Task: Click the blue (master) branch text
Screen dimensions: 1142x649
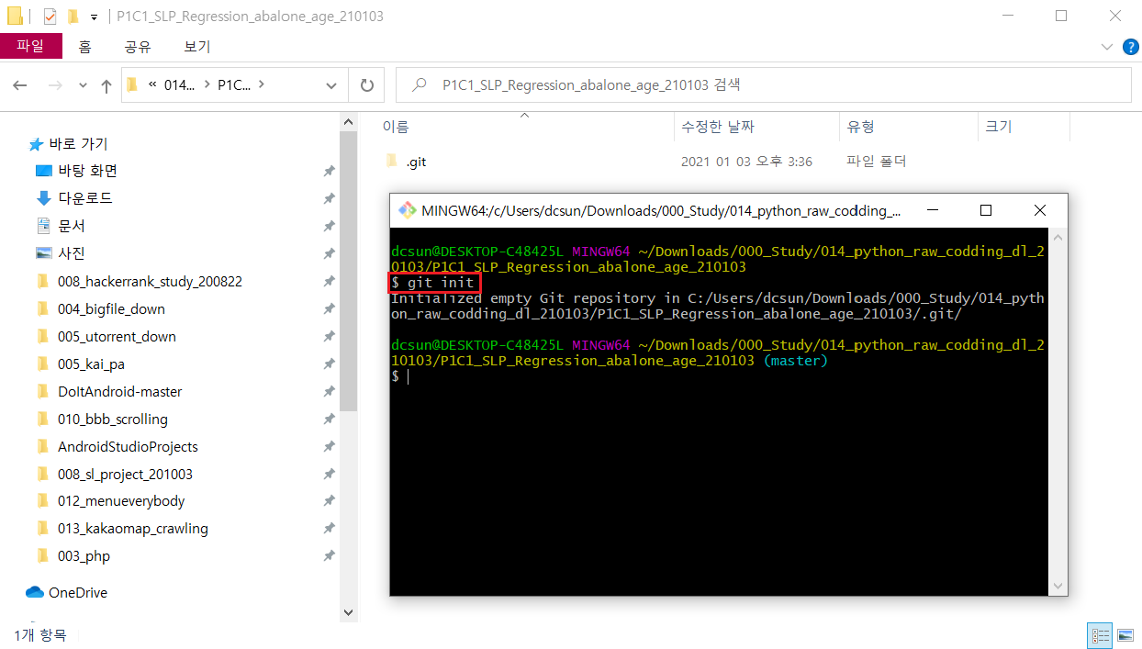Action: [x=795, y=361]
